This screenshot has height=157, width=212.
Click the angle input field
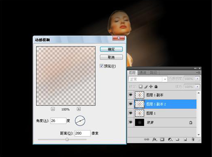[x=58, y=121]
